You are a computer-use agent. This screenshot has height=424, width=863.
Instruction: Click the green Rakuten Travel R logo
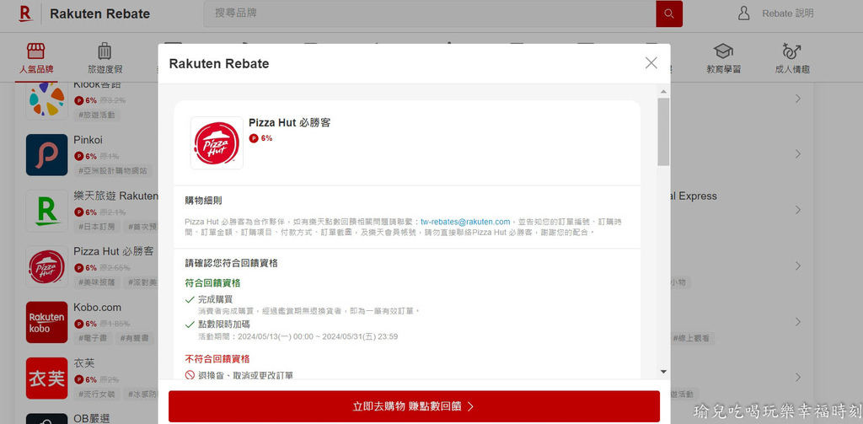(x=47, y=211)
